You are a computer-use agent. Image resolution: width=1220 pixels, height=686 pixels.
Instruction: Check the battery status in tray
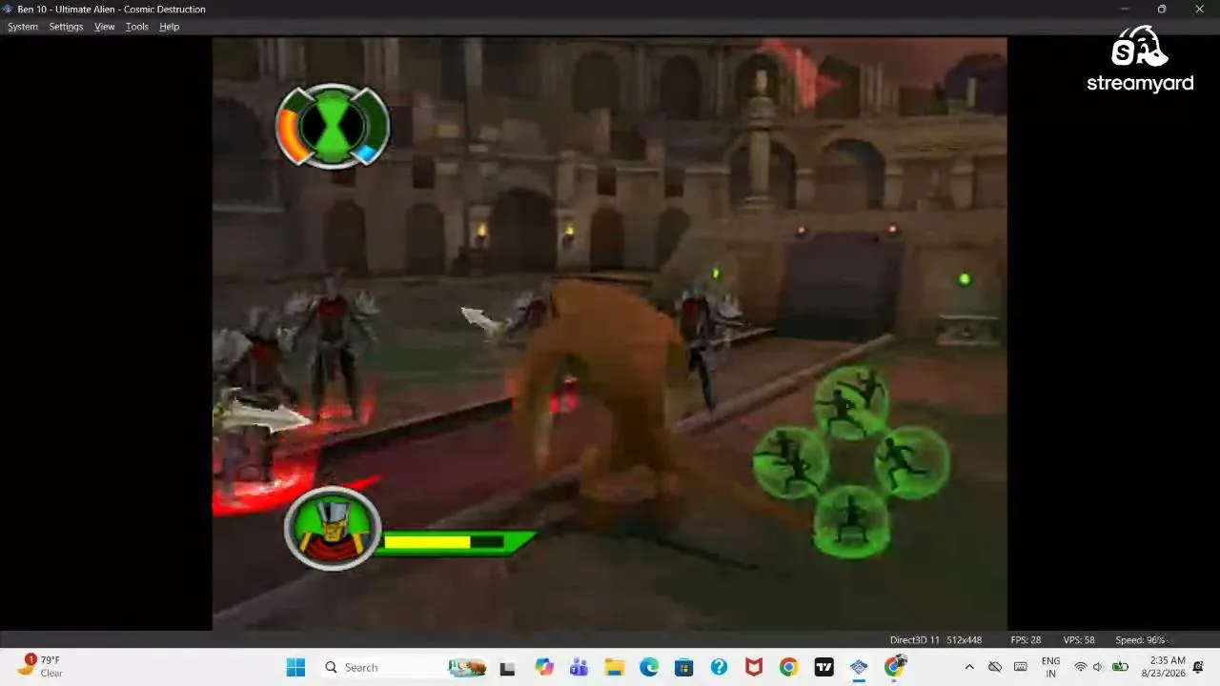coord(1121,667)
